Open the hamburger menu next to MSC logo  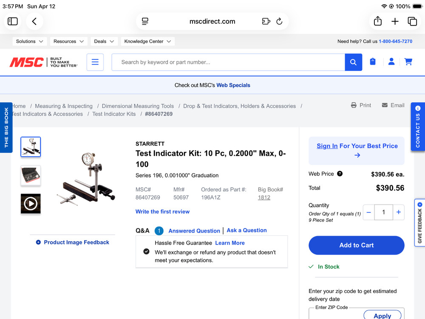pyautogui.click(x=95, y=62)
